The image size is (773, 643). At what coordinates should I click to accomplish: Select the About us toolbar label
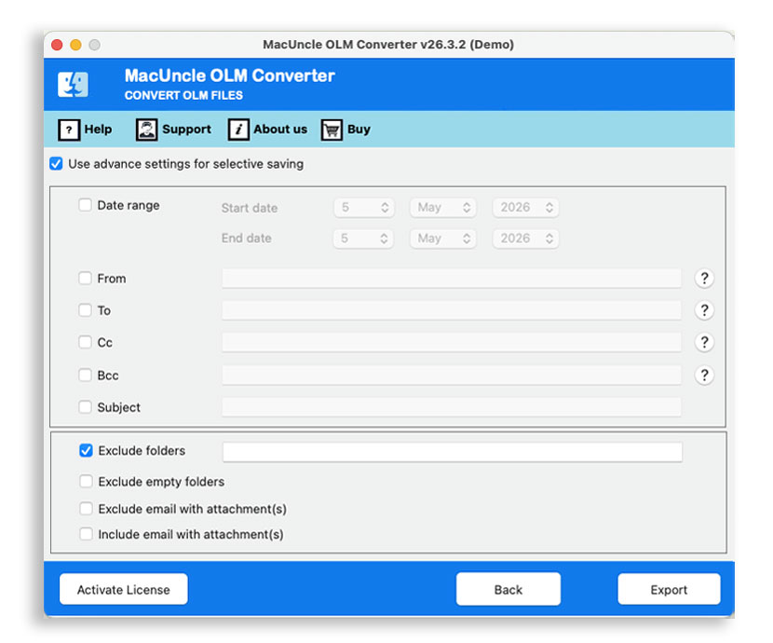click(280, 130)
